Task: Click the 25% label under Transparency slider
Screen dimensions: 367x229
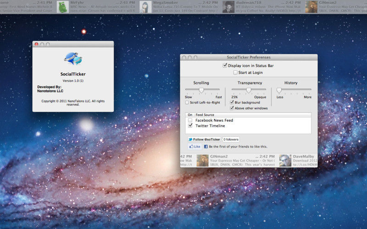Action: point(234,97)
